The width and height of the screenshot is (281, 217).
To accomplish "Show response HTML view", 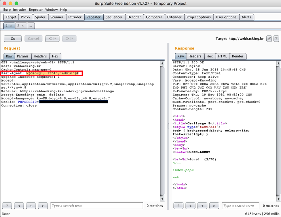I will coord(222,56).
